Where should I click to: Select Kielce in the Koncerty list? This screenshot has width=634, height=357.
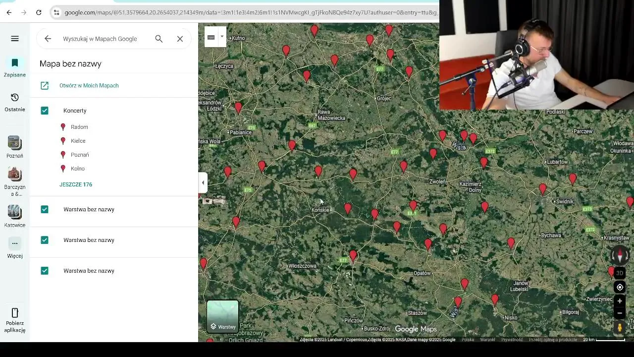[78, 141]
